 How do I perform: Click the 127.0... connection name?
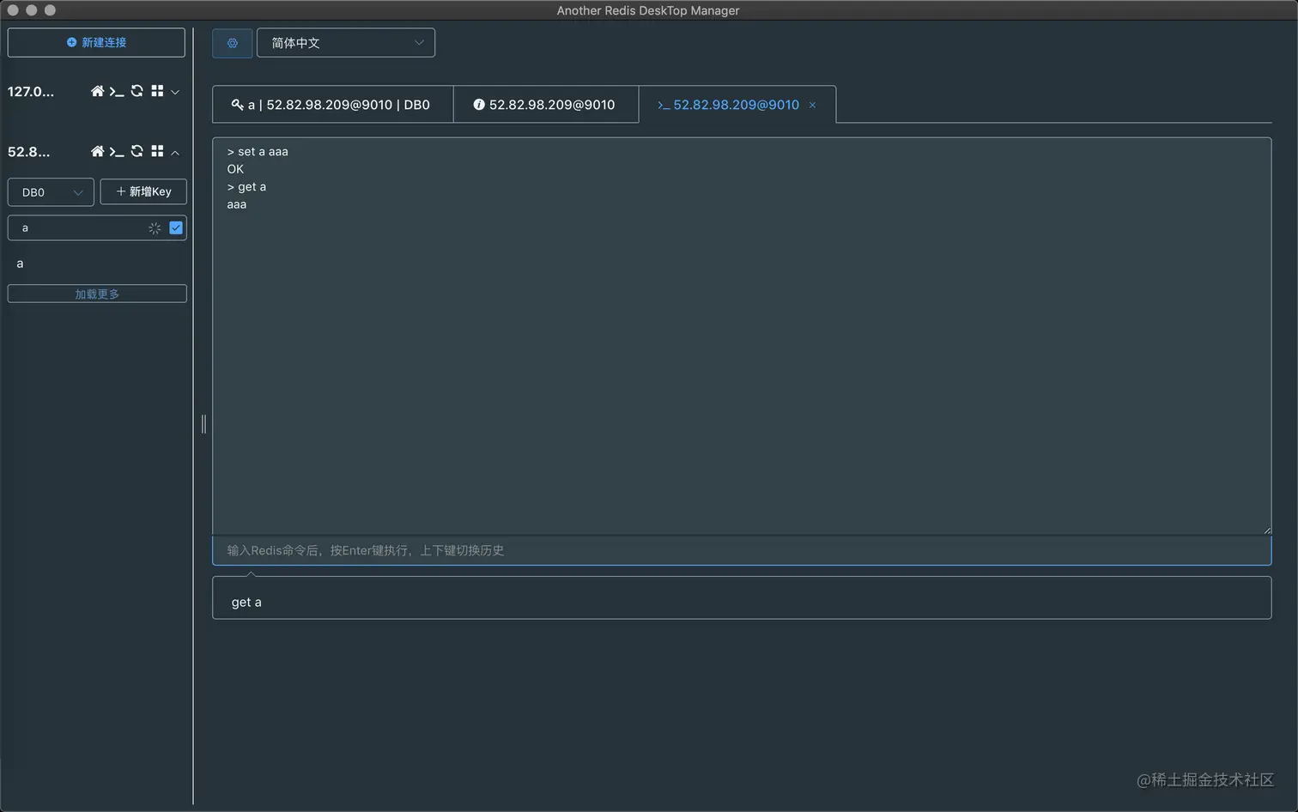click(31, 92)
